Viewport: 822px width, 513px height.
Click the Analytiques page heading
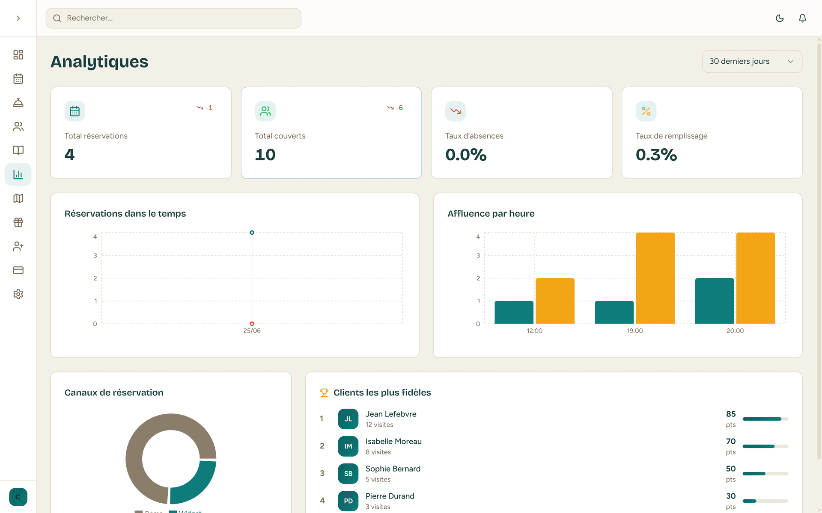[x=99, y=62]
